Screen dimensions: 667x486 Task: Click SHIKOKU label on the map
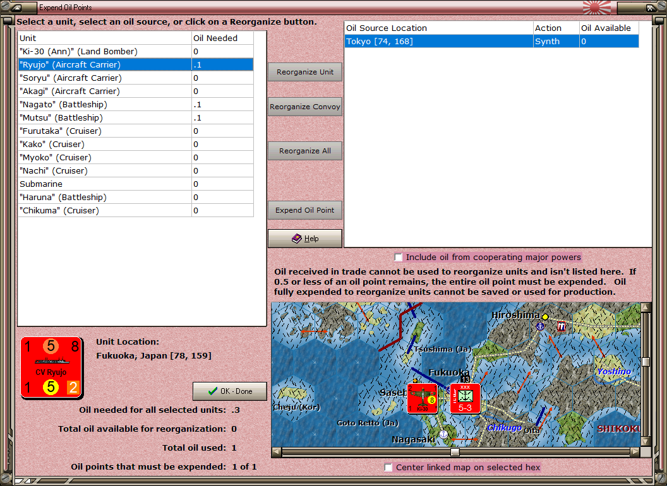tap(618, 429)
